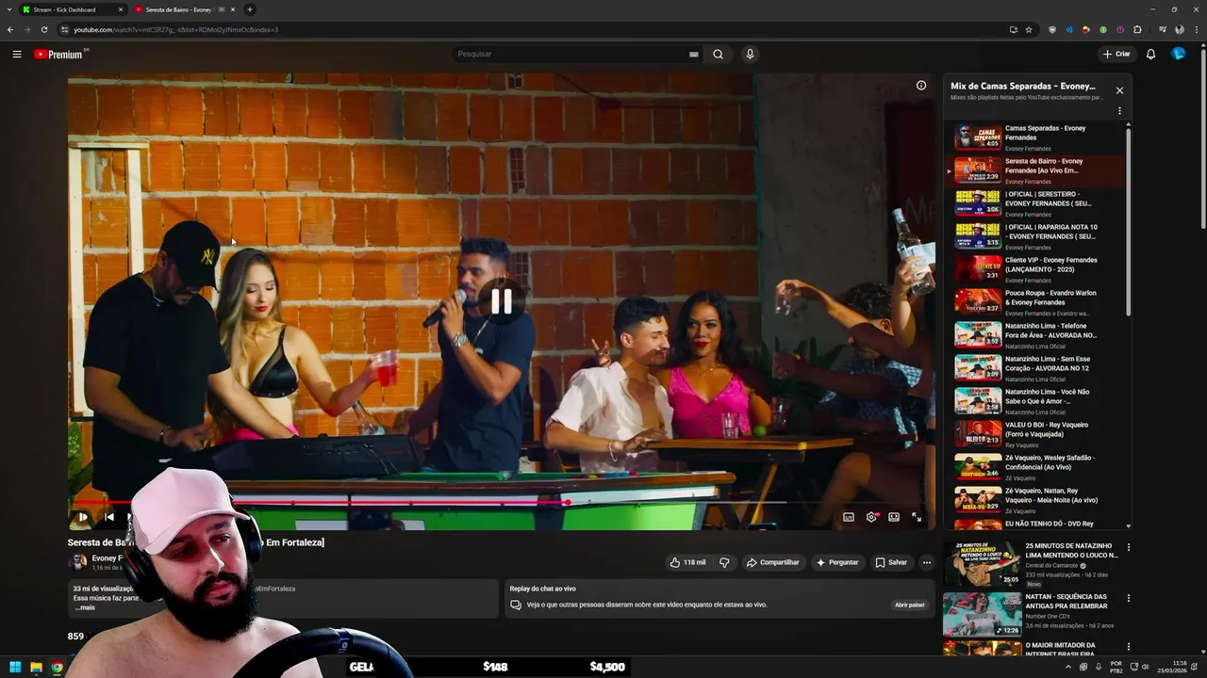Play Pouca Roupa - Evandro Warlon from playlist
This screenshot has width=1207, height=678.
click(x=1034, y=302)
